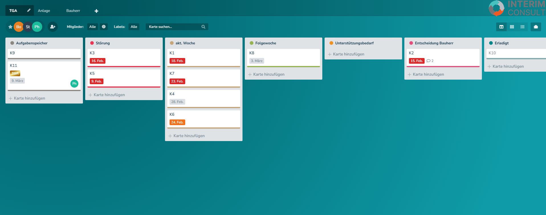Click target filter beside Mitglieder
Image resolution: width=546 pixels, height=215 pixels.
(104, 27)
